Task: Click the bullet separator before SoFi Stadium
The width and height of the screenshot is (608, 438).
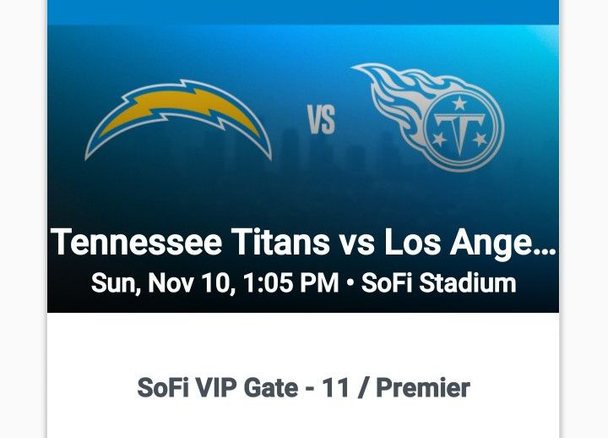Action: (350, 283)
